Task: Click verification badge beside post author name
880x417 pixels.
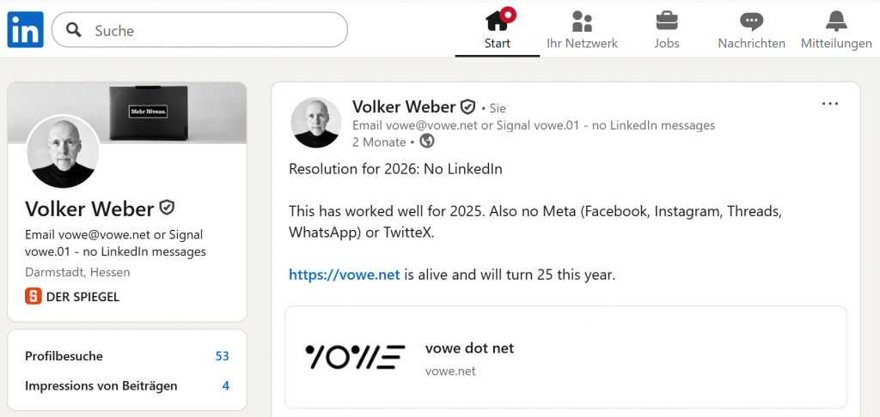Action: tap(467, 107)
